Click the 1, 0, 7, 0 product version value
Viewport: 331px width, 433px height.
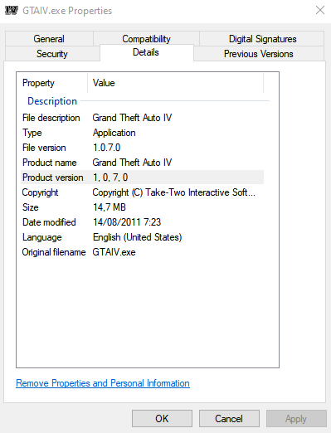[110, 178]
